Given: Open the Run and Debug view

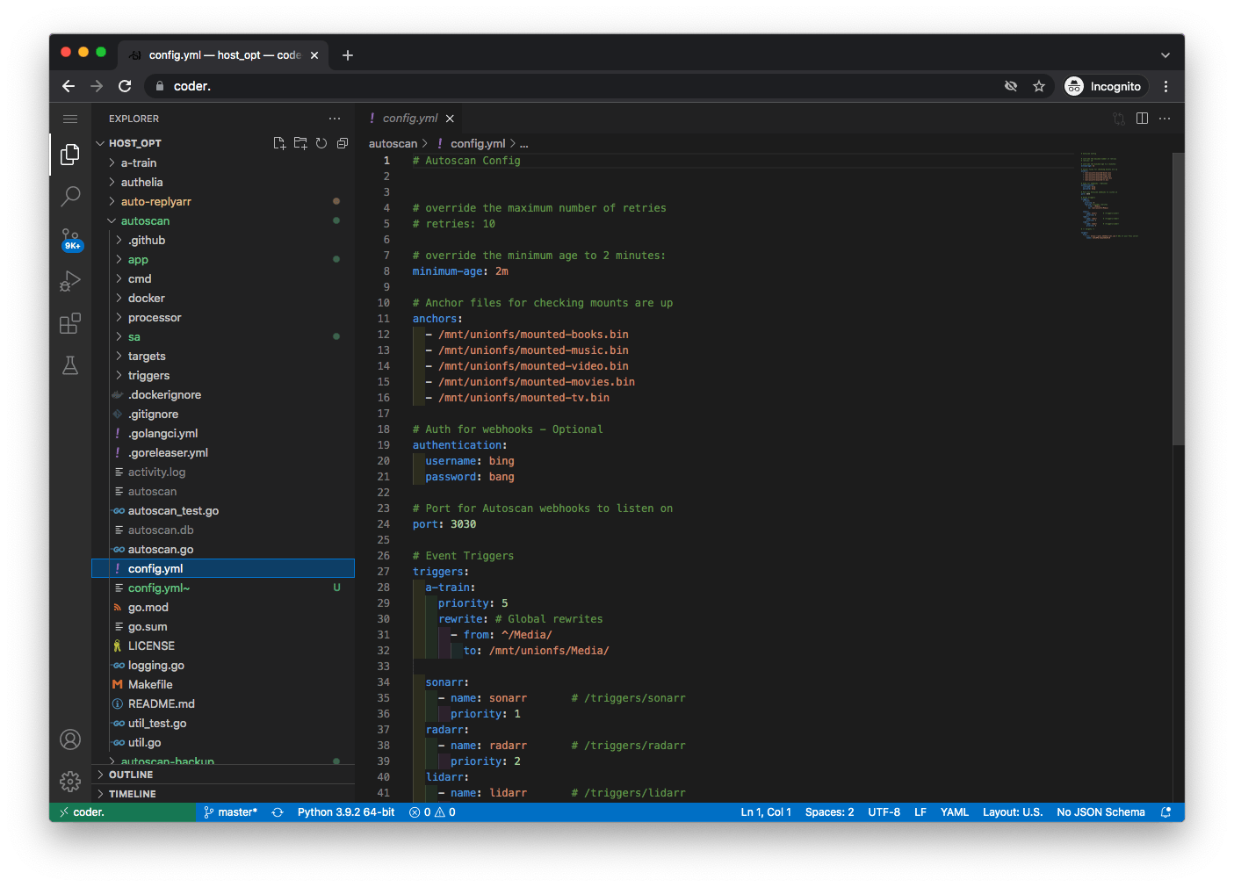Looking at the screenshot, I should pos(70,281).
